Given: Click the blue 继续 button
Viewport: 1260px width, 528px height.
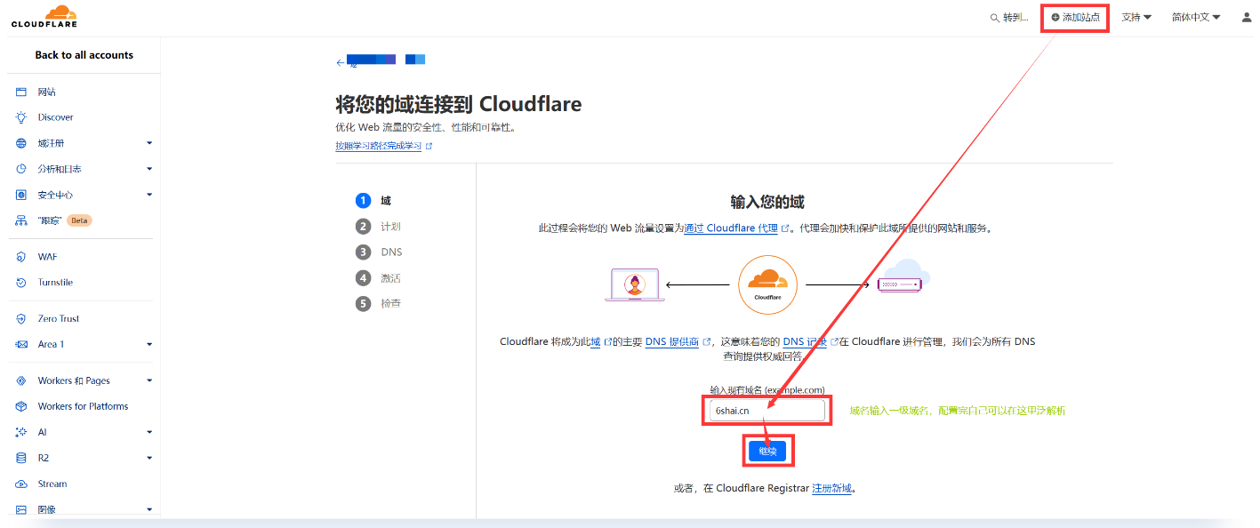Looking at the screenshot, I should click(x=766, y=452).
